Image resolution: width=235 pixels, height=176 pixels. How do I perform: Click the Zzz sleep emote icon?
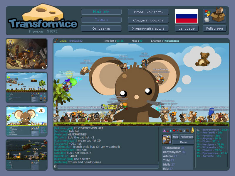[x=184, y=131]
